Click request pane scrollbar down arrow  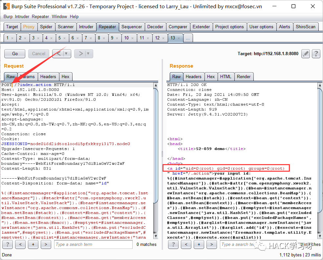tap(156, 236)
